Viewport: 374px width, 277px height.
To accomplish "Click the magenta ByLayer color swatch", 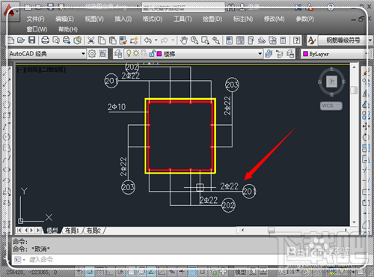I will click(x=305, y=54).
